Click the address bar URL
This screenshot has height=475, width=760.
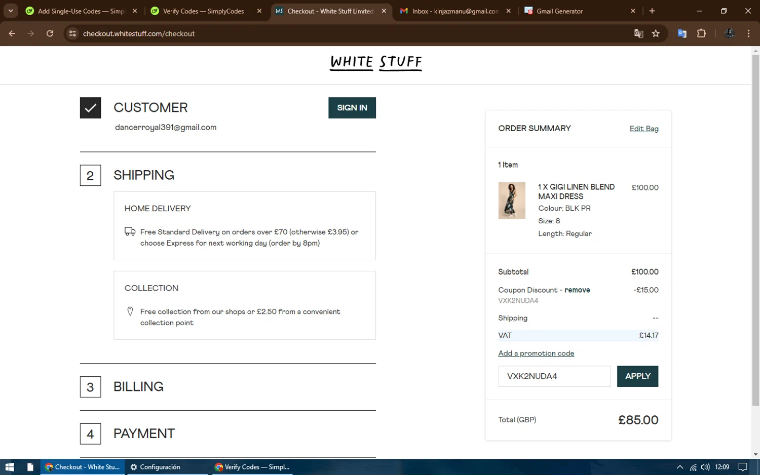(x=139, y=33)
